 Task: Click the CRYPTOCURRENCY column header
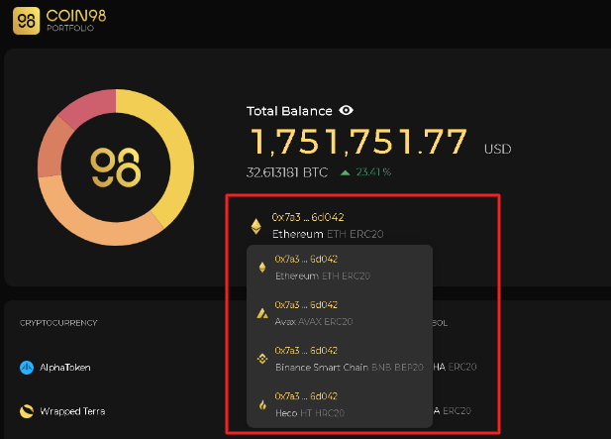pyautogui.click(x=58, y=323)
